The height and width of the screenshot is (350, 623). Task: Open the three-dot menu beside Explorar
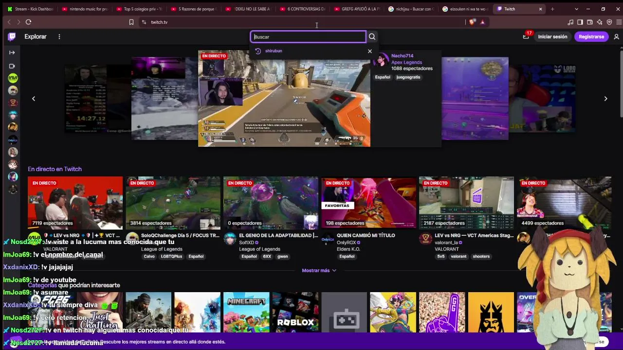(x=59, y=36)
